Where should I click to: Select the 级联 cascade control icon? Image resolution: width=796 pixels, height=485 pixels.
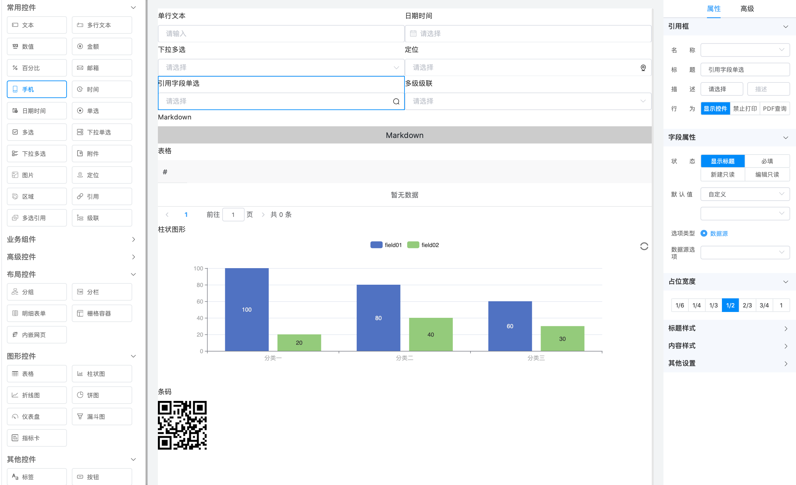pyautogui.click(x=80, y=218)
